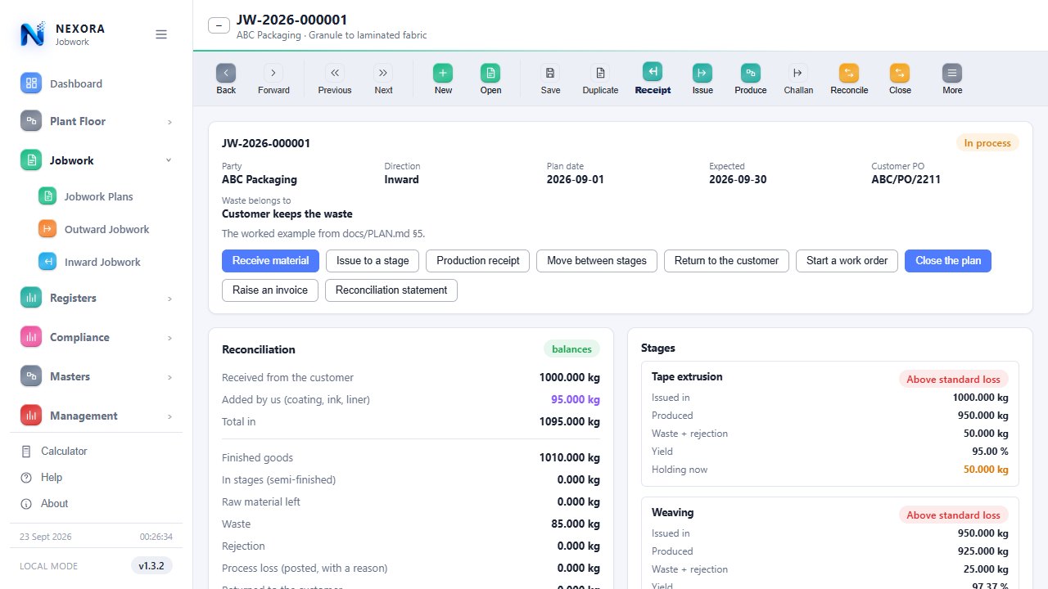The height and width of the screenshot is (589, 1048).
Task: Expand the Plant Floor section
Action: tap(97, 121)
